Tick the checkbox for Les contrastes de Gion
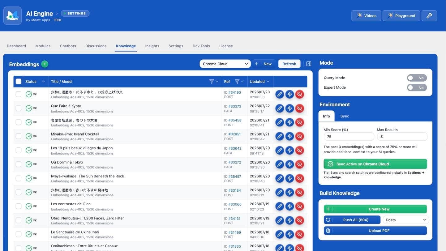This screenshot has width=446, height=251. 19,206
